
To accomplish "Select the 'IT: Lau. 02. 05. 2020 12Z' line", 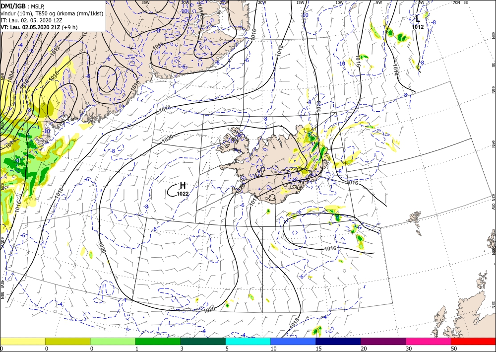I will pyautogui.click(x=31, y=20).
